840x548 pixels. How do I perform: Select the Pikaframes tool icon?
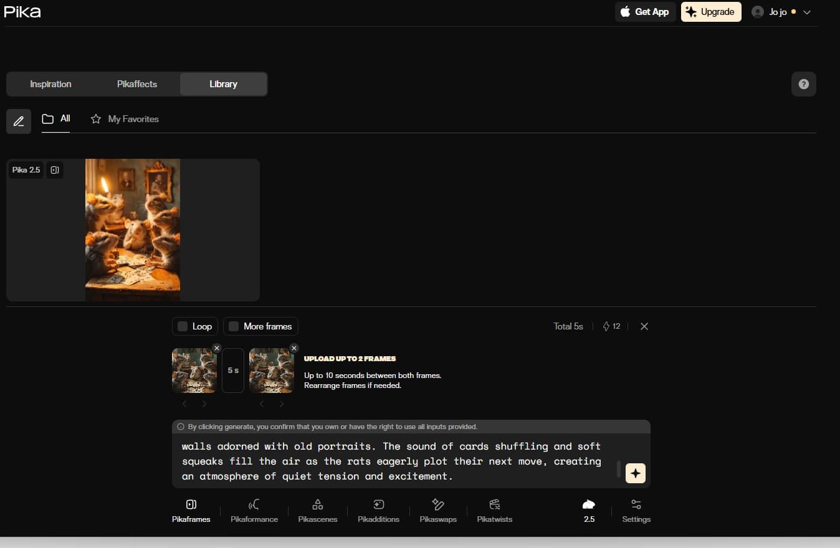[x=191, y=504]
